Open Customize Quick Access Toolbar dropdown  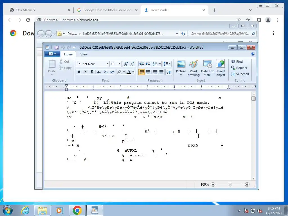pos(74,48)
